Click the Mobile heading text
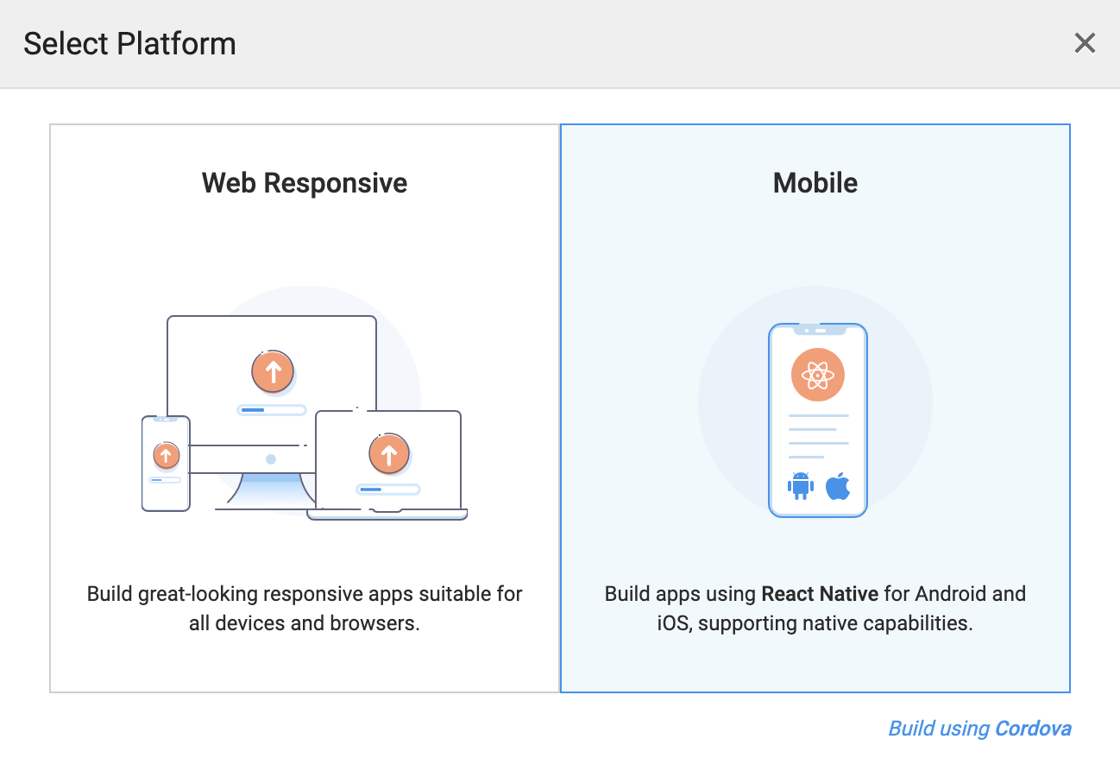 pyautogui.click(x=815, y=182)
